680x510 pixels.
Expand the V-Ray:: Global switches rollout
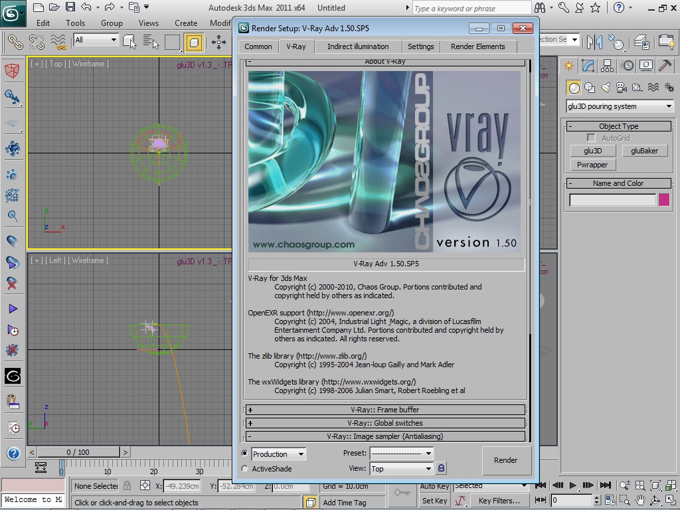(x=385, y=423)
